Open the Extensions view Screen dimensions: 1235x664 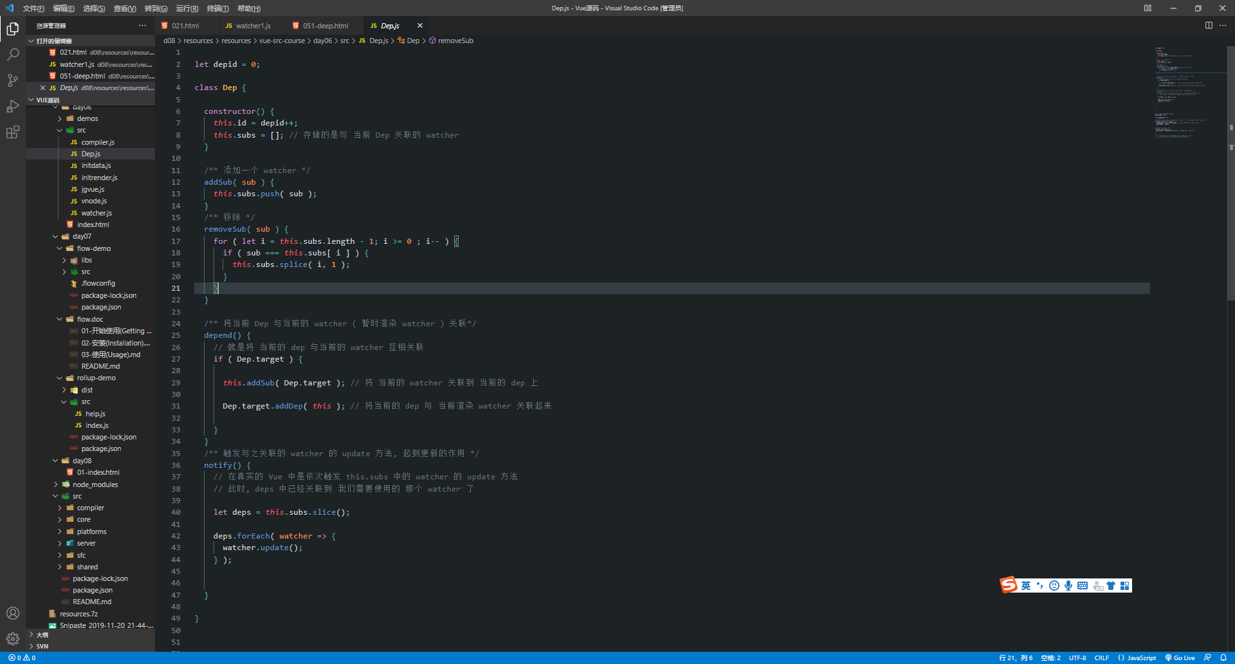[13, 132]
